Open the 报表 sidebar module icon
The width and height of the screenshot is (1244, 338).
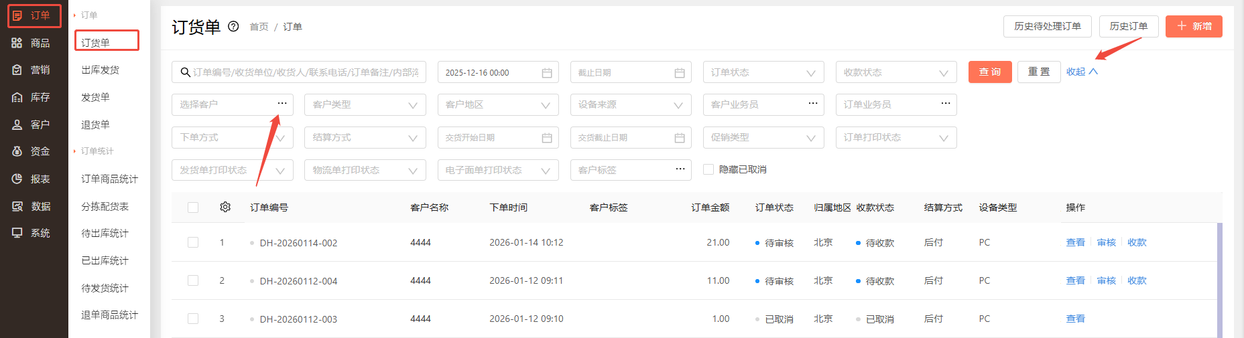[17, 179]
